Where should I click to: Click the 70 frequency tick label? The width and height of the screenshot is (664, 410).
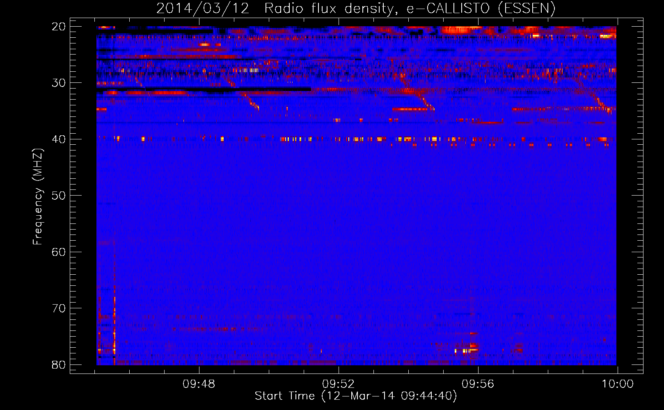tap(59, 308)
